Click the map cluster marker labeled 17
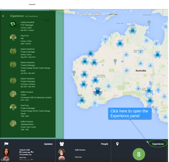The image size is (169, 162). tap(132, 31)
